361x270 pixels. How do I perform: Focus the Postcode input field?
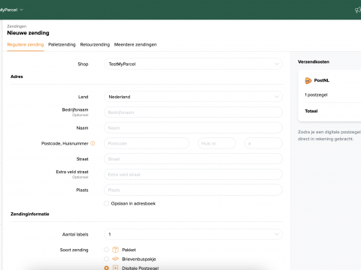(147, 143)
